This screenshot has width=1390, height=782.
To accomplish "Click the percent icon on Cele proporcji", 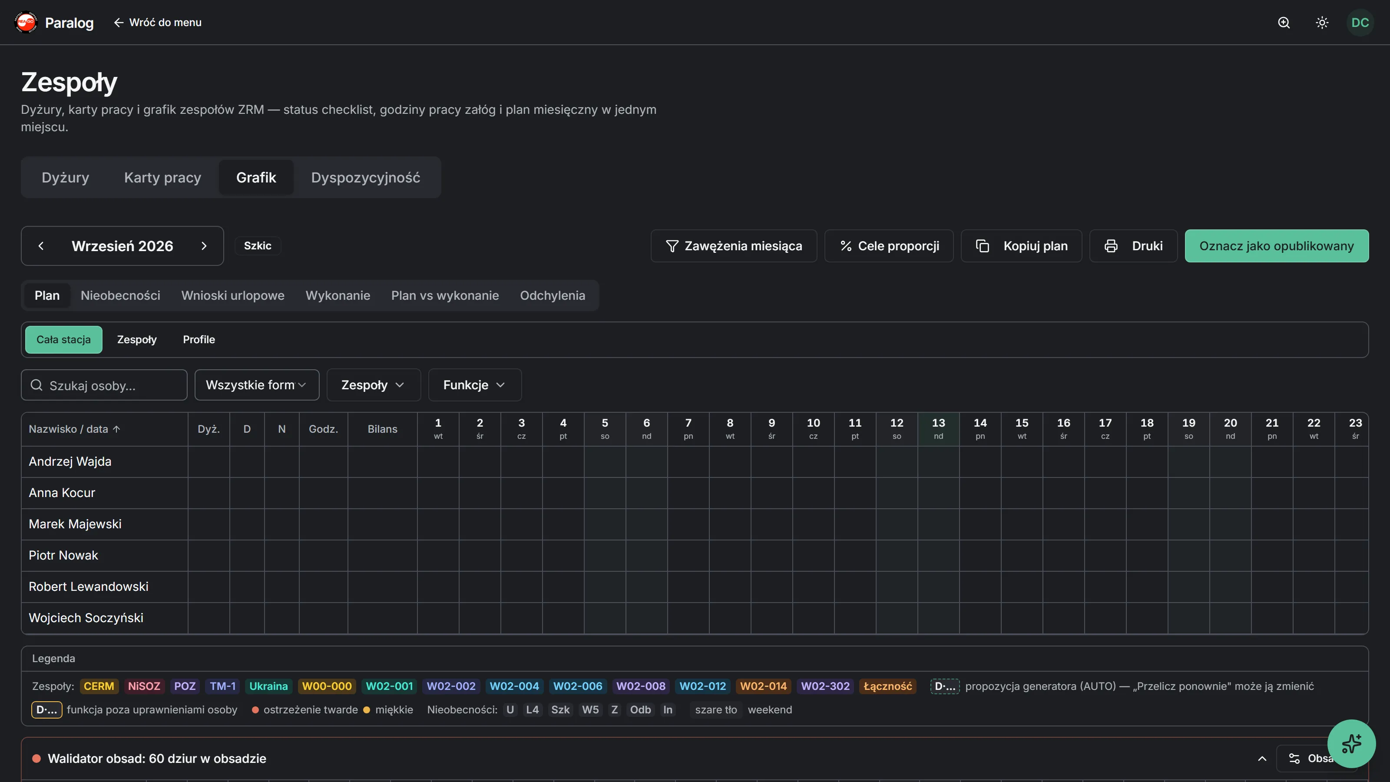I will click(x=846, y=246).
